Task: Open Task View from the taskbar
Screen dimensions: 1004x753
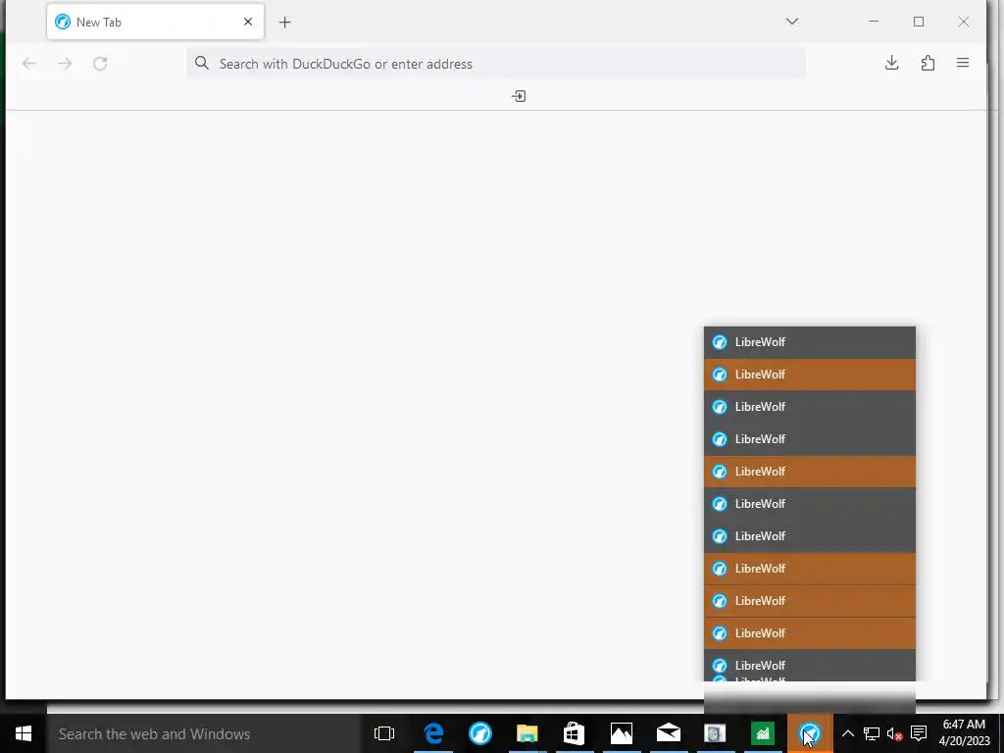Action: coord(384,733)
